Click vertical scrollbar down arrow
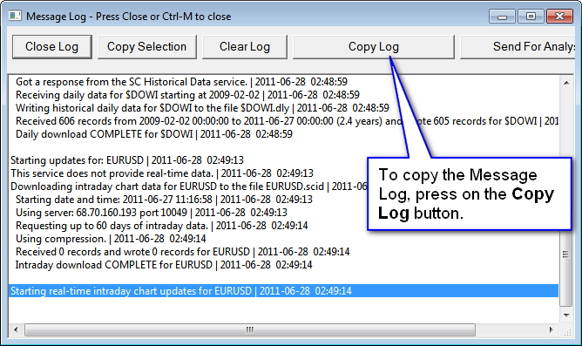Screen dimensions: 582x346 coord(566,315)
